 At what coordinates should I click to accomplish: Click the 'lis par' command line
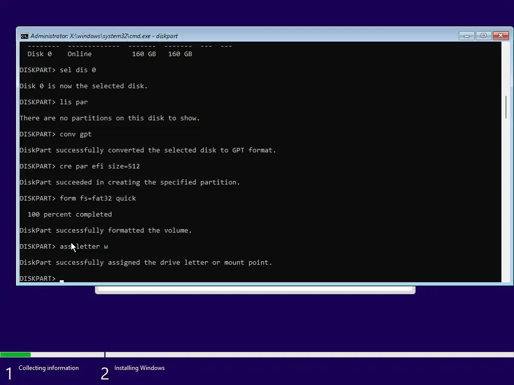pos(54,102)
